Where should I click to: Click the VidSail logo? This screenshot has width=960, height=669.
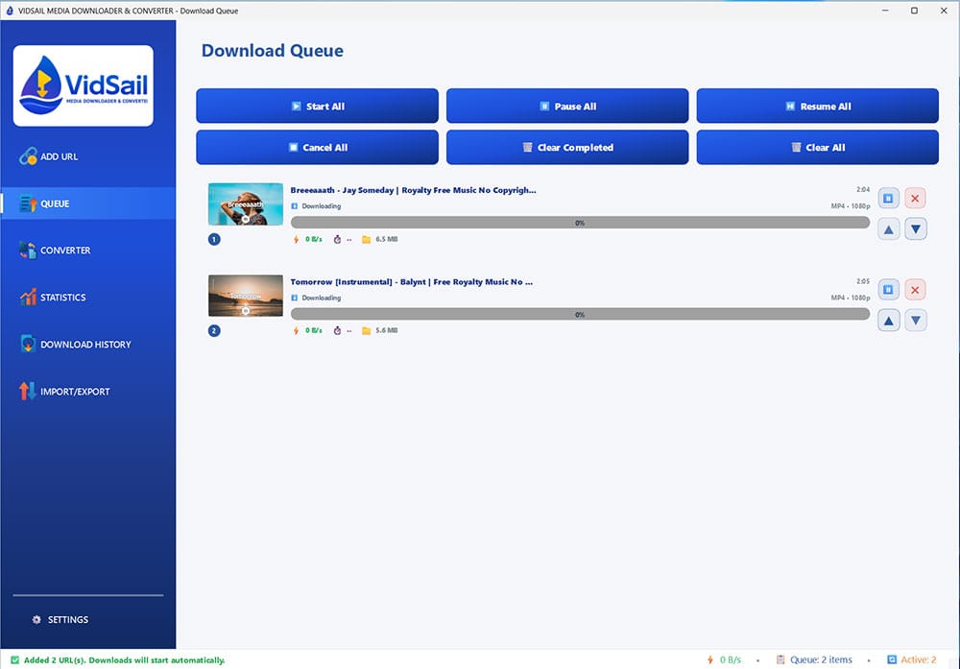pos(84,85)
